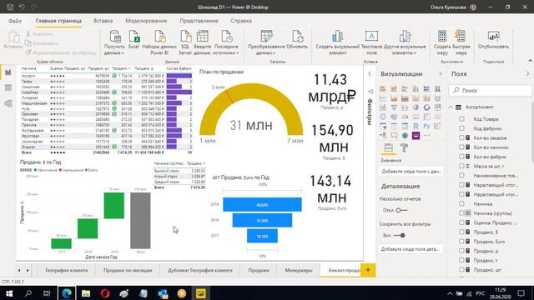Viewport: 534px width, 300px height.
Task: Open the Менеджеры page tab
Action: pyautogui.click(x=299, y=270)
